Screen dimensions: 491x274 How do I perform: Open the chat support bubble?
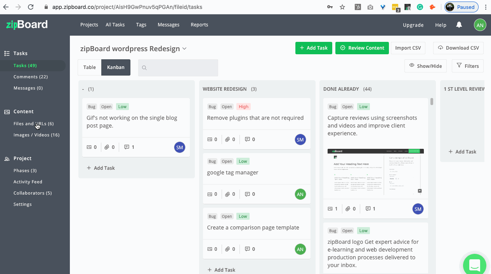(x=475, y=265)
